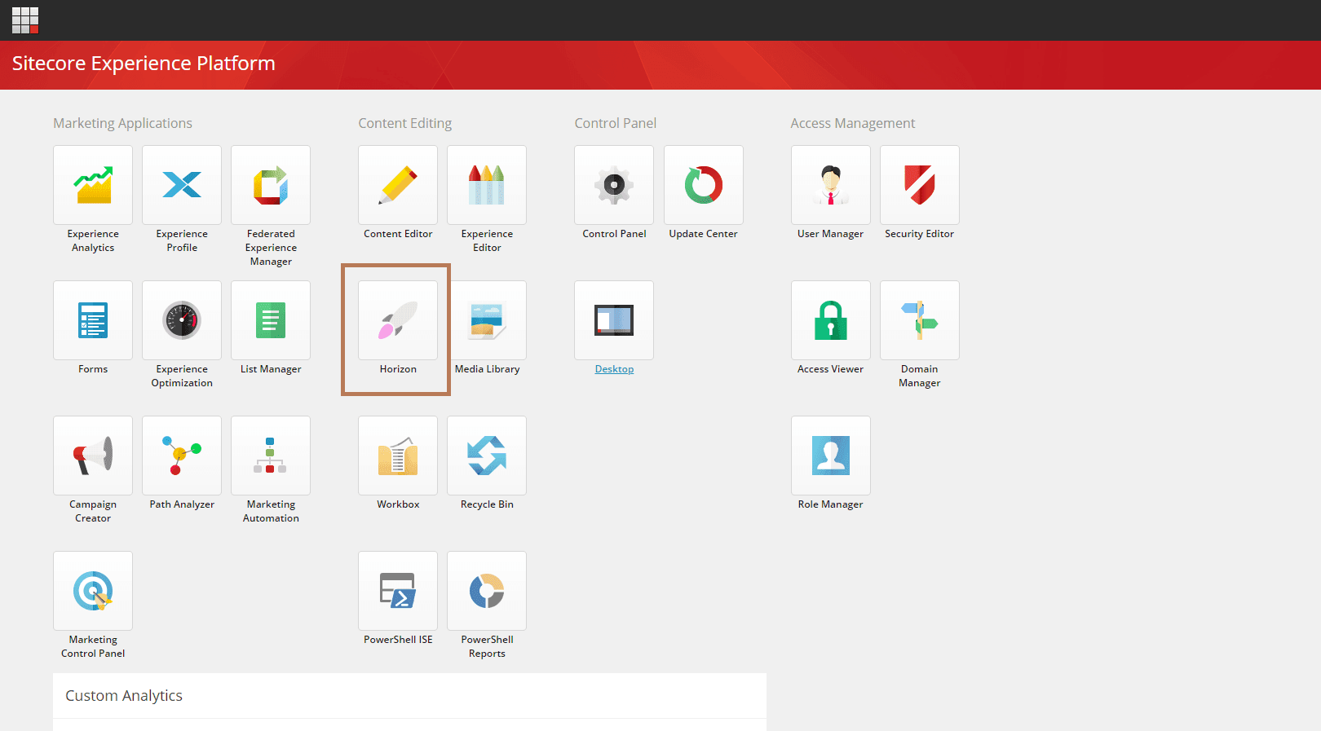The width and height of the screenshot is (1321, 731).
Task: Open the Marketing Control Panel
Action: (x=93, y=591)
